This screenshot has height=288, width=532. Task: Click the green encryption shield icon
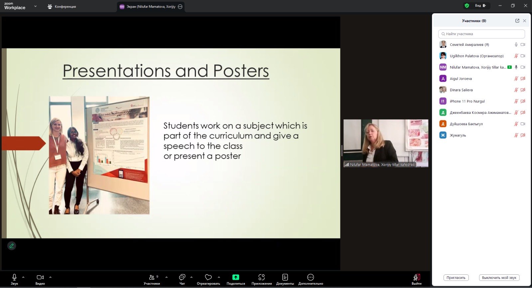pyautogui.click(x=467, y=6)
